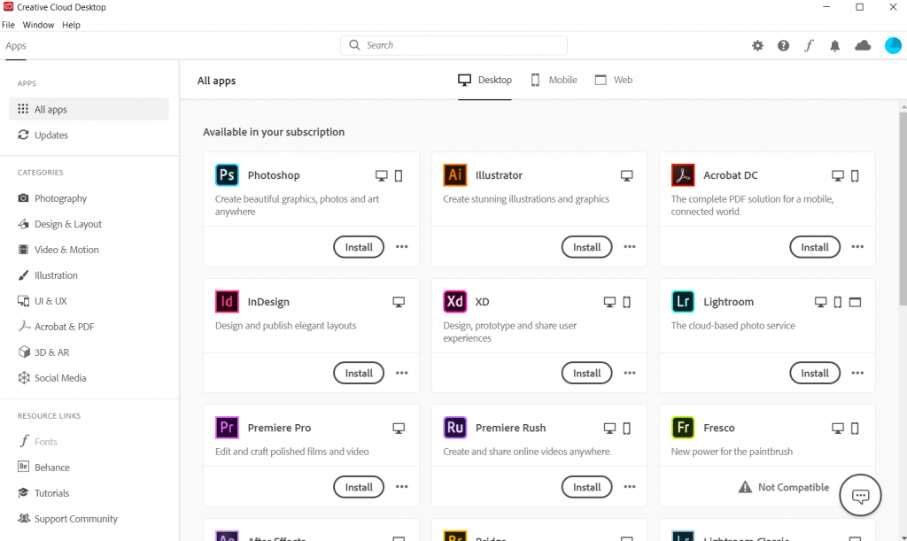Check cloud sync status icon
The width and height of the screenshot is (907, 541).
tap(863, 46)
